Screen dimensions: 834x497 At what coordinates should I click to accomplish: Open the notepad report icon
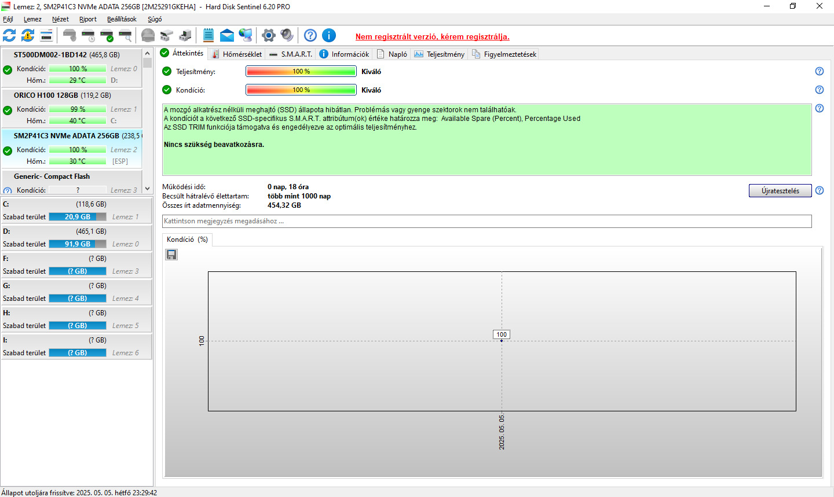coord(209,35)
